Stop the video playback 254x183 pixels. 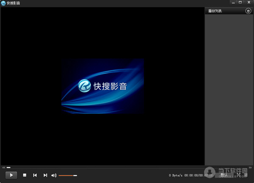click(25, 175)
